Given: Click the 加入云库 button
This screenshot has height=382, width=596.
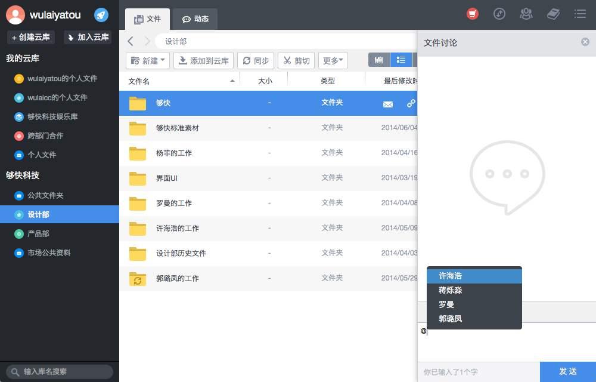Looking at the screenshot, I should [x=88, y=37].
